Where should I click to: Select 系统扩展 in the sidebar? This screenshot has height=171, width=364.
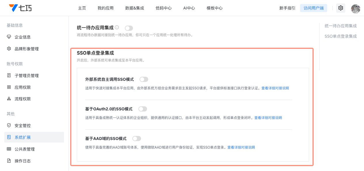click(x=34, y=137)
